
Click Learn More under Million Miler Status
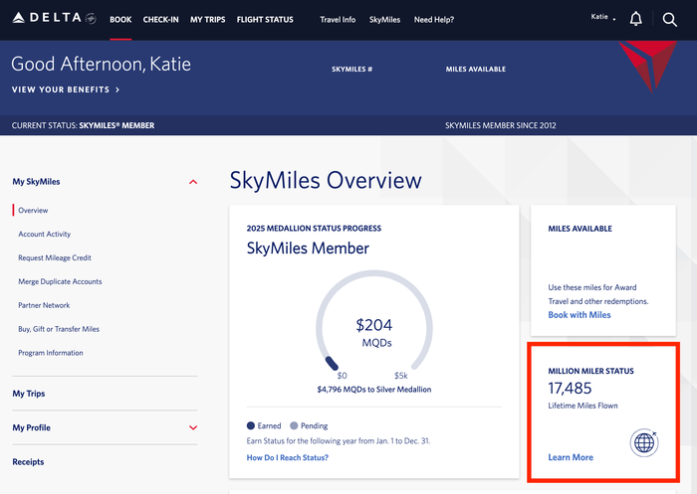point(571,457)
